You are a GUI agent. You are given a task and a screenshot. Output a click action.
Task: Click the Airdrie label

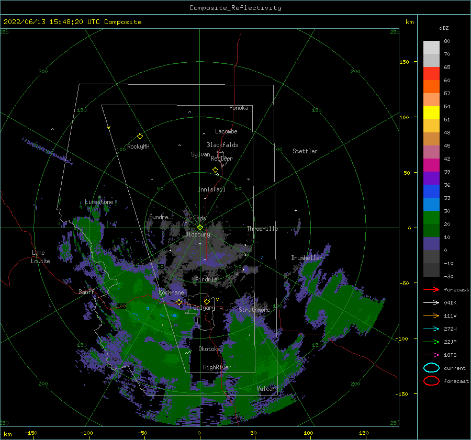pyautogui.click(x=206, y=279)
